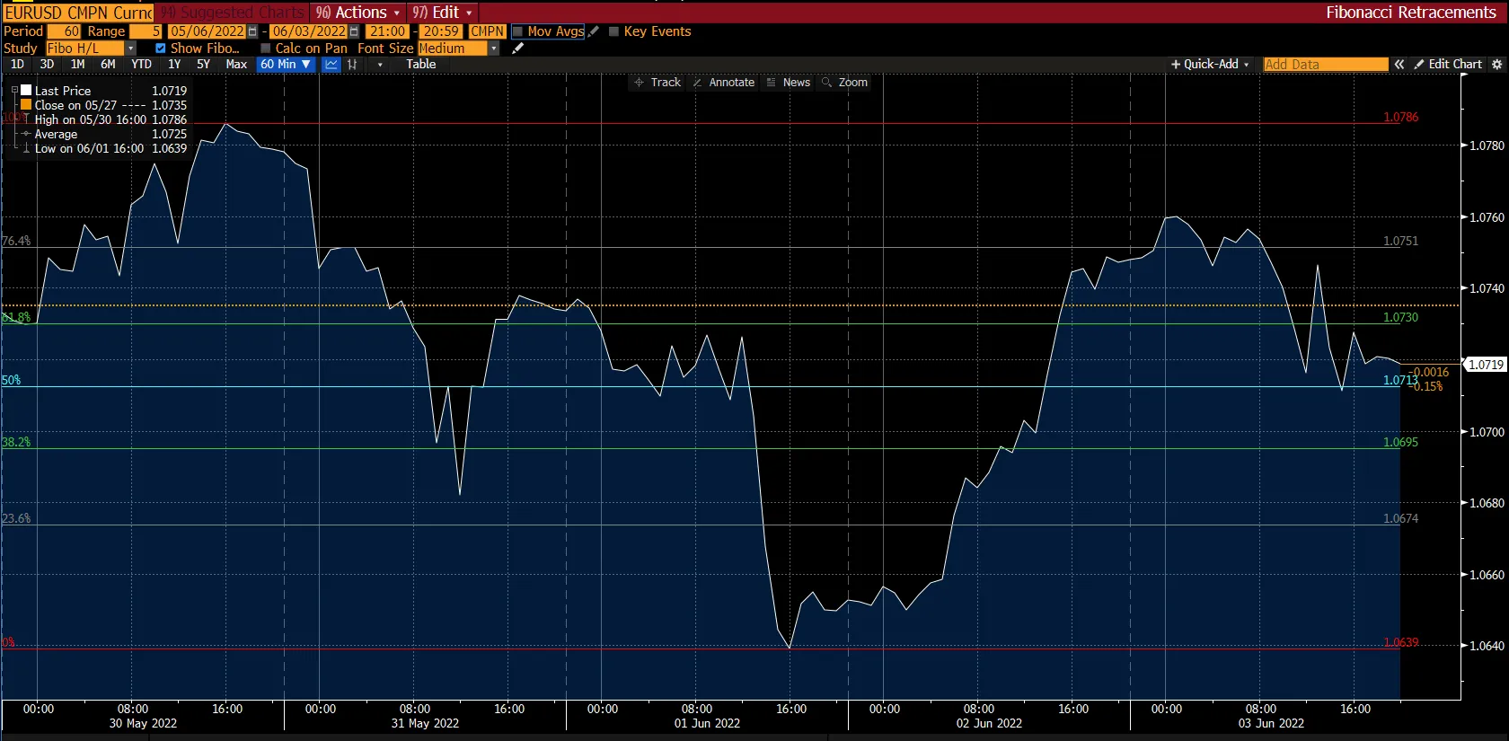Open chart settings gear icon

click(x=1496, y=65)
